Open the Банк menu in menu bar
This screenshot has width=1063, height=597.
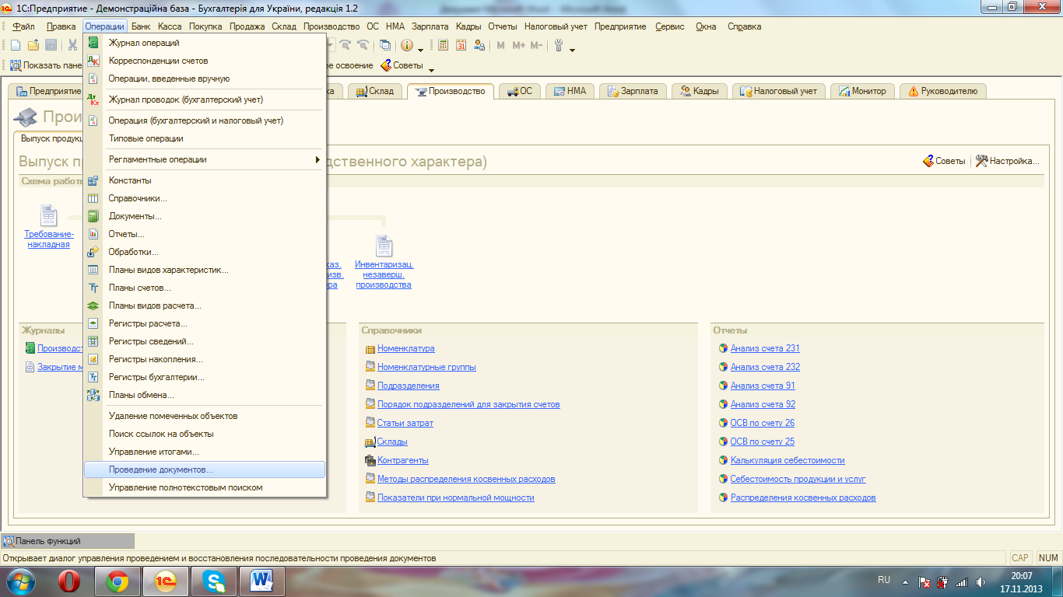(141, 26)
